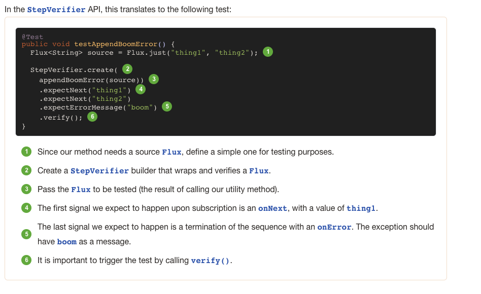Click the boom code term in explanation 5
Image resolution: width=481 pixels, height=294 pixels.
67,242
